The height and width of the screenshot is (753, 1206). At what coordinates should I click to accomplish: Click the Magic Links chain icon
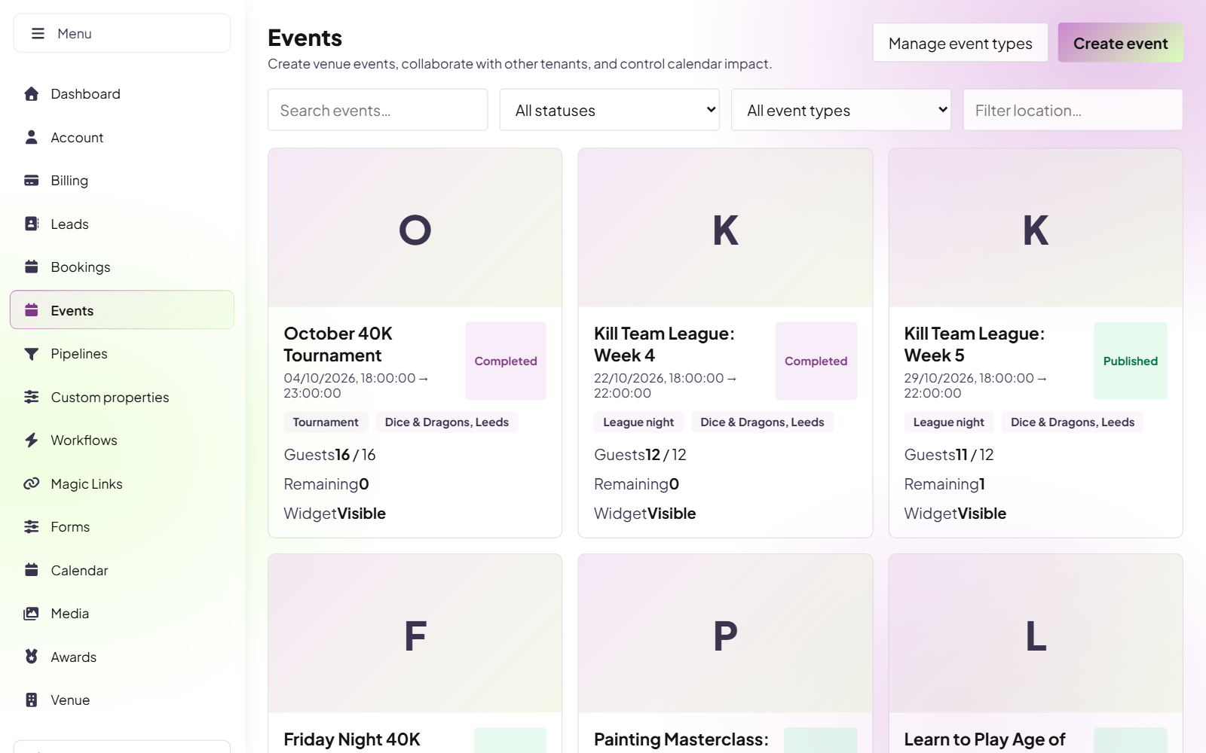[x=31, y=483]
